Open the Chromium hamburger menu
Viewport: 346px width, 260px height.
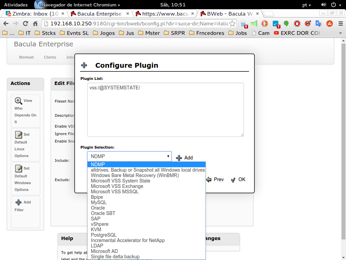(x=341, y=23)
